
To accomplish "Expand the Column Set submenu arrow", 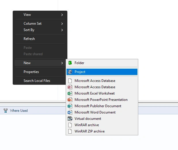I will click(x=62, y=24).
